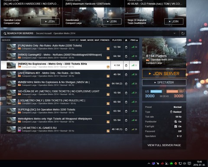Click the premium badge icon on XL-GAMES.RU row

pos(108,131)
